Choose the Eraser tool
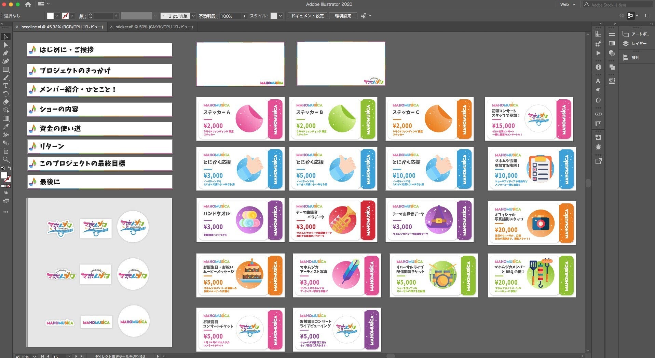Screen dimensions: 655x358 (6, 102)
